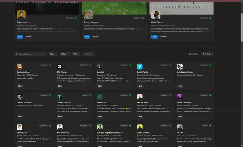Click Hire on Studio Duo card

(x=100, y=117)
